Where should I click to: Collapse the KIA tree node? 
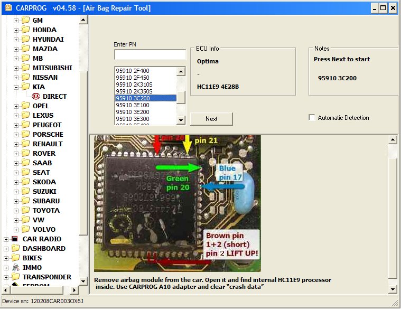[16, 87]
